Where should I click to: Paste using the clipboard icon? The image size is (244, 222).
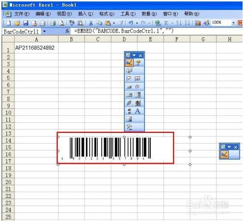pos(108,23)
